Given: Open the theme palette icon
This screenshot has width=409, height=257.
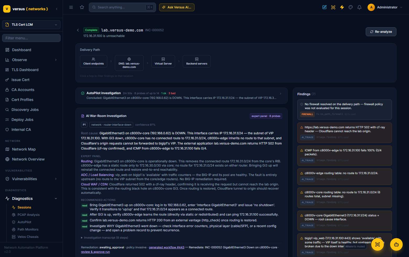Looking at the screenshot, I should [351, 7].
